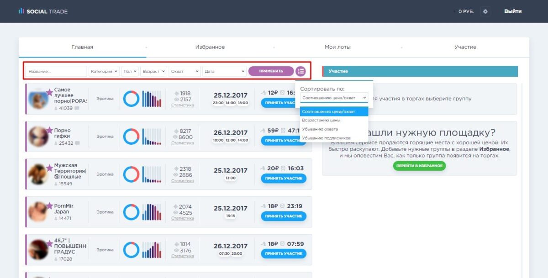Select the 07:30 time slot on 26.12.2017

[x=225, y=253]
